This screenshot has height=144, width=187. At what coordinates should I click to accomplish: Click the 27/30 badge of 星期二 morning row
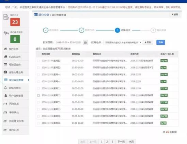coord(164,88)
